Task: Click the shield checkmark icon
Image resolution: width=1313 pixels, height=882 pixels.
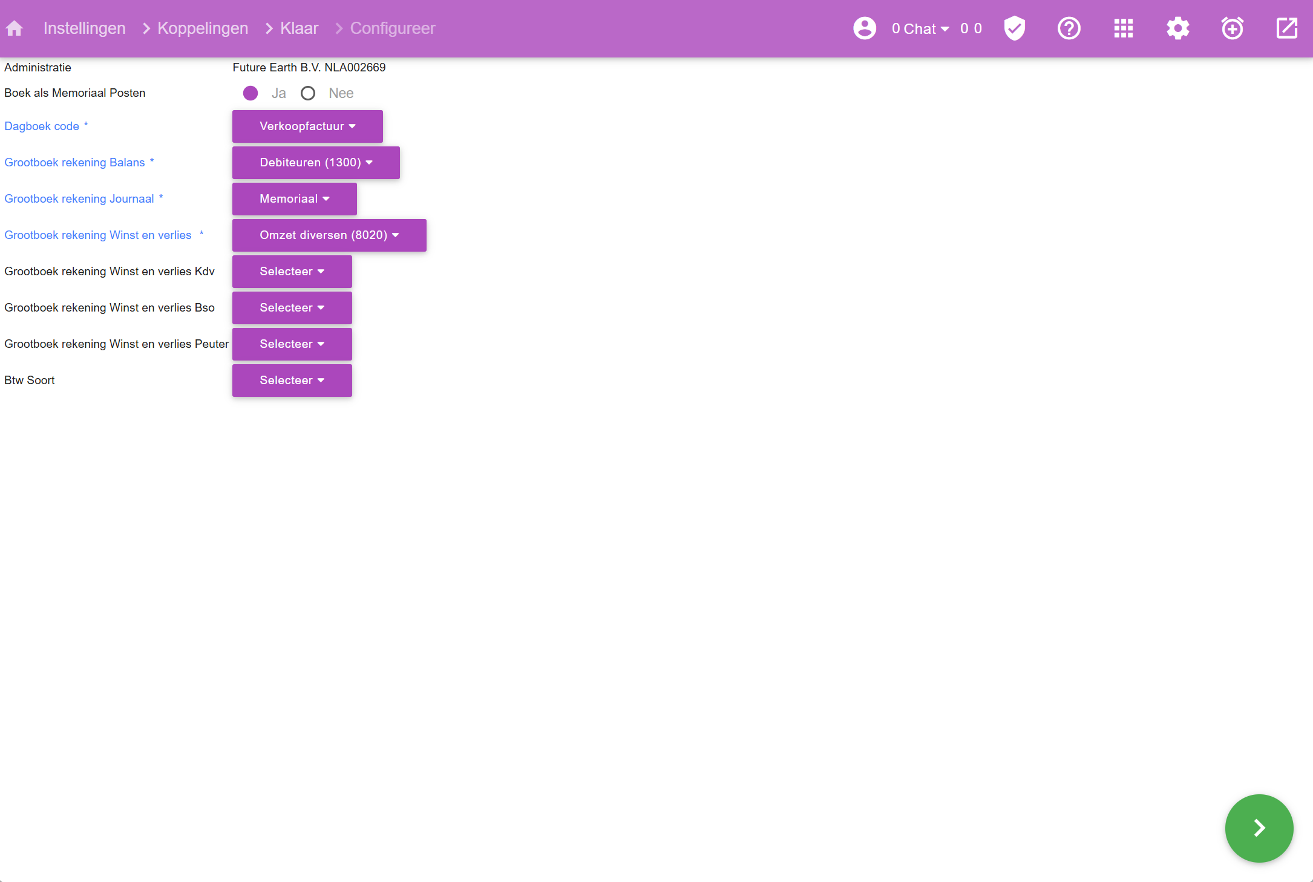Action: [1015, 28]
